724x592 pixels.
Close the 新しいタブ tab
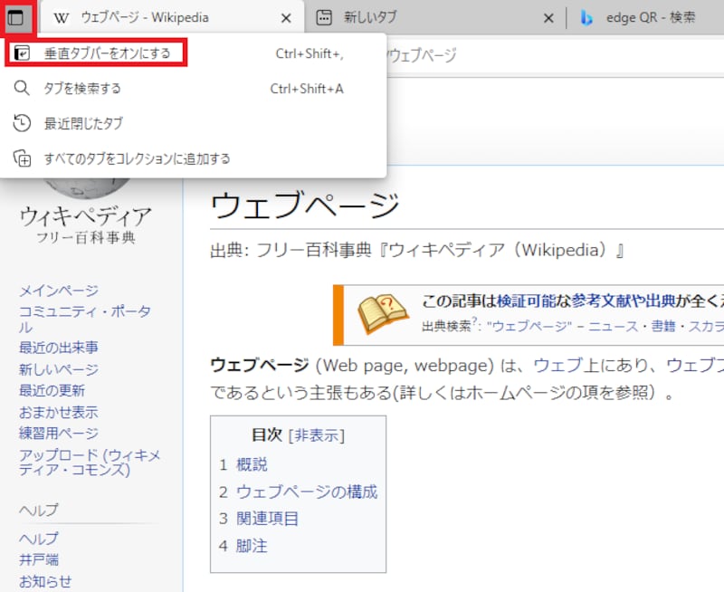tap(547, 19)
